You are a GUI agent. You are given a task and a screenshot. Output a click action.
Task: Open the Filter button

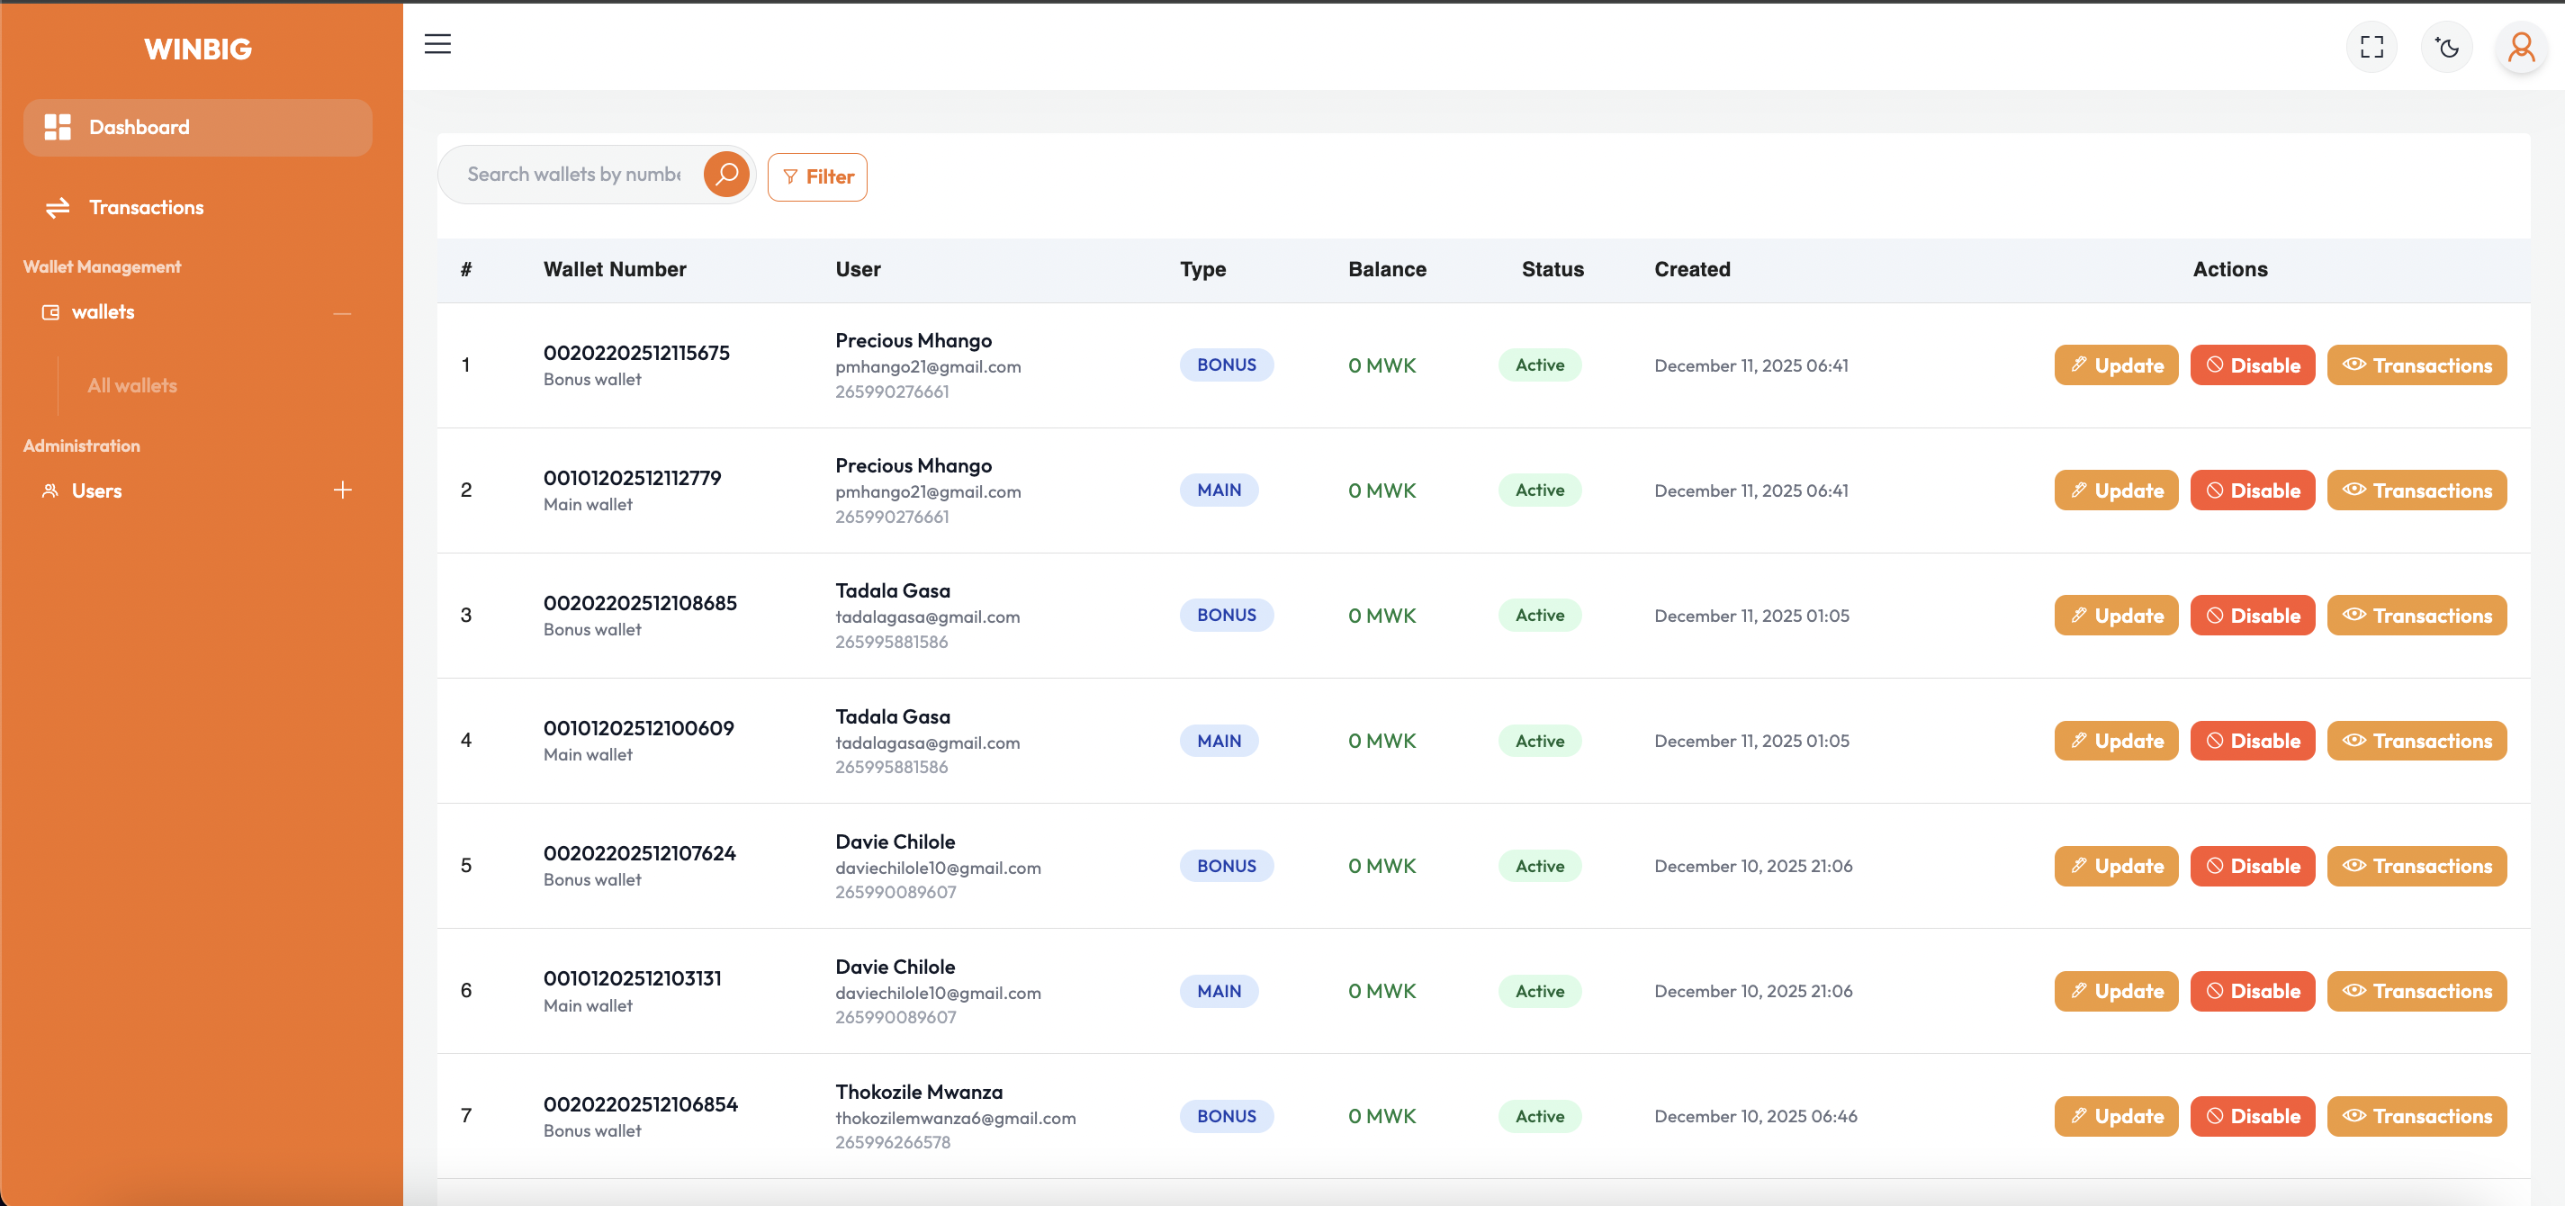(816, 177)
